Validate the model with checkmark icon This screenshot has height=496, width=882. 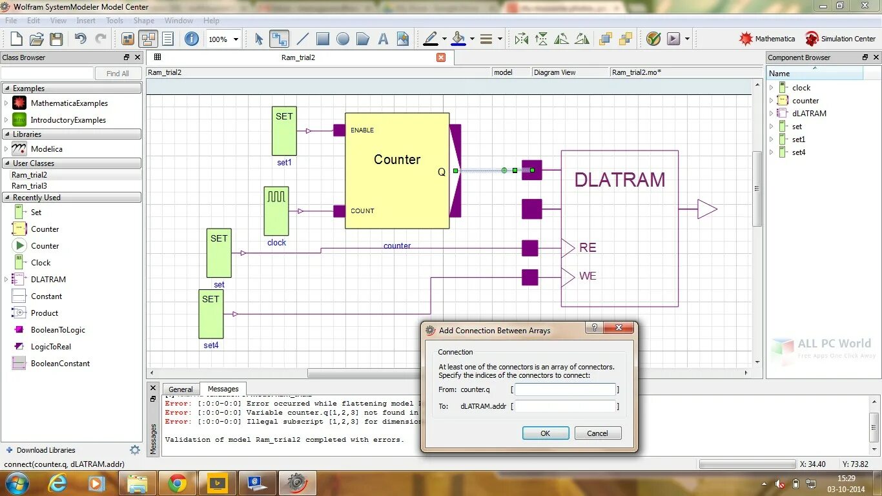pyautogui.click(x=653, y=39)
